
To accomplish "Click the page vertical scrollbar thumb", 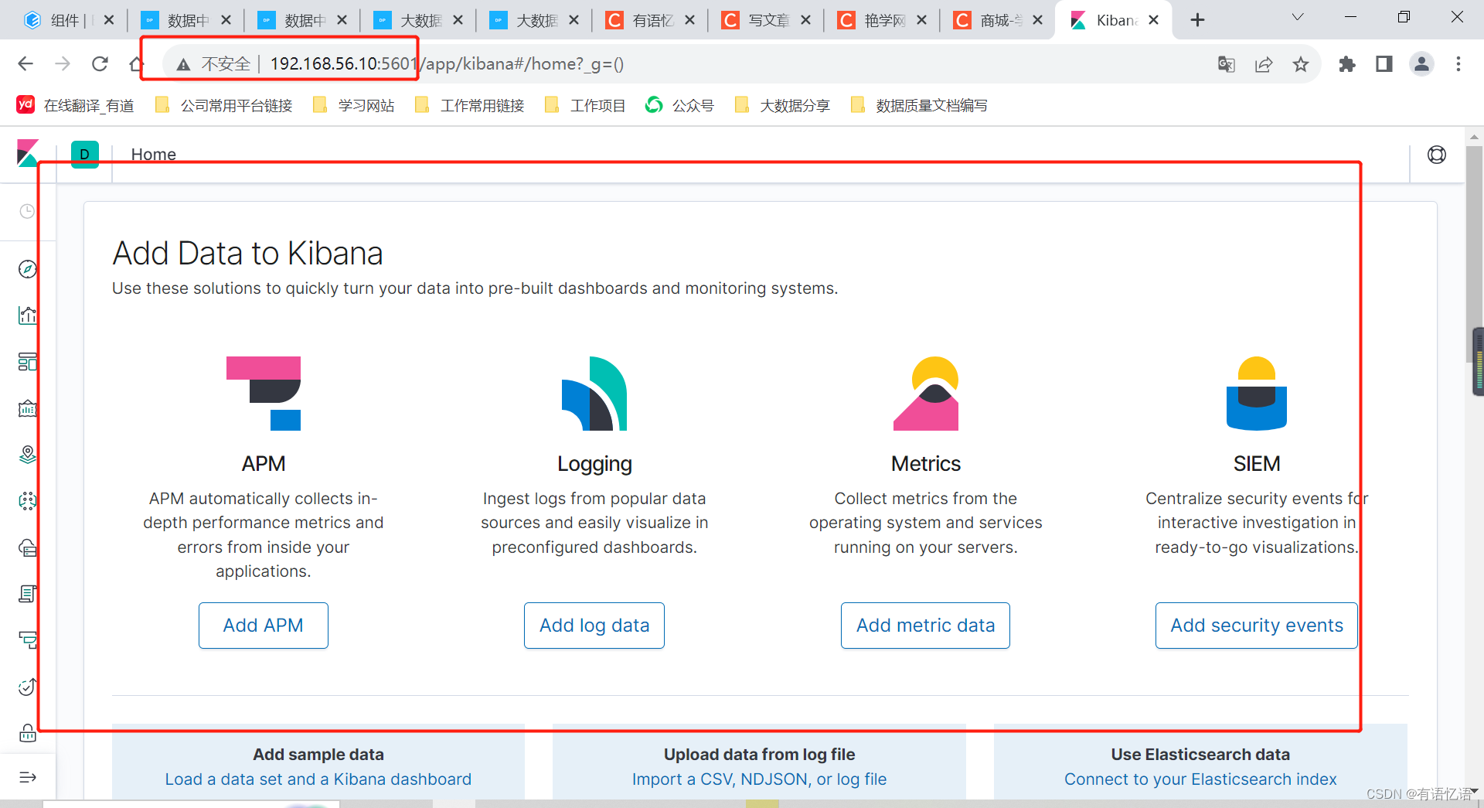I will point(1474,254).
